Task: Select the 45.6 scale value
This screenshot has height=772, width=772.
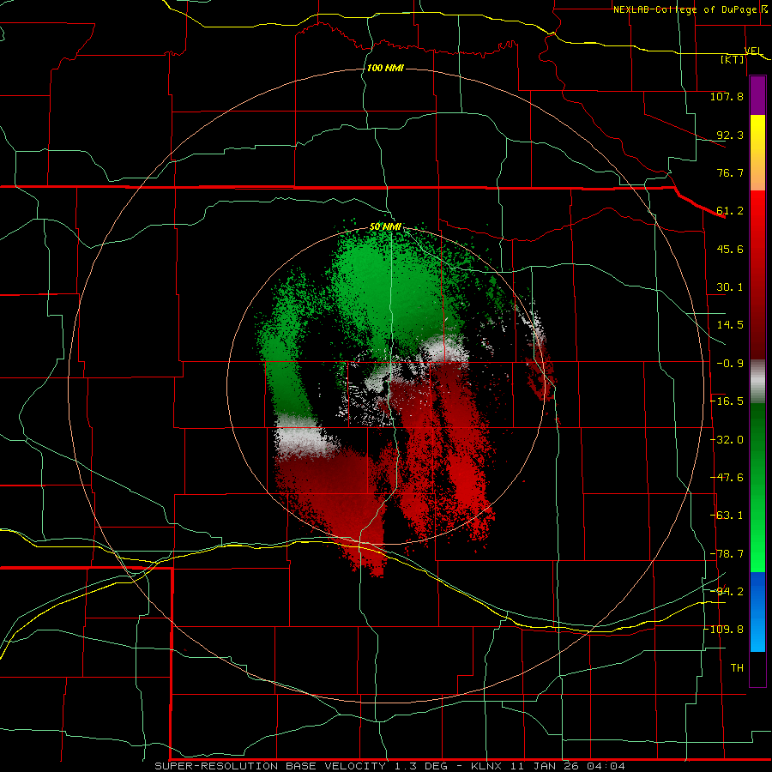Action: pyautogui.click(x=730, y=249)
